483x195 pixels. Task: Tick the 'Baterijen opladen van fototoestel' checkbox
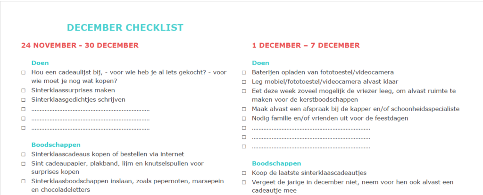[244, 73]
